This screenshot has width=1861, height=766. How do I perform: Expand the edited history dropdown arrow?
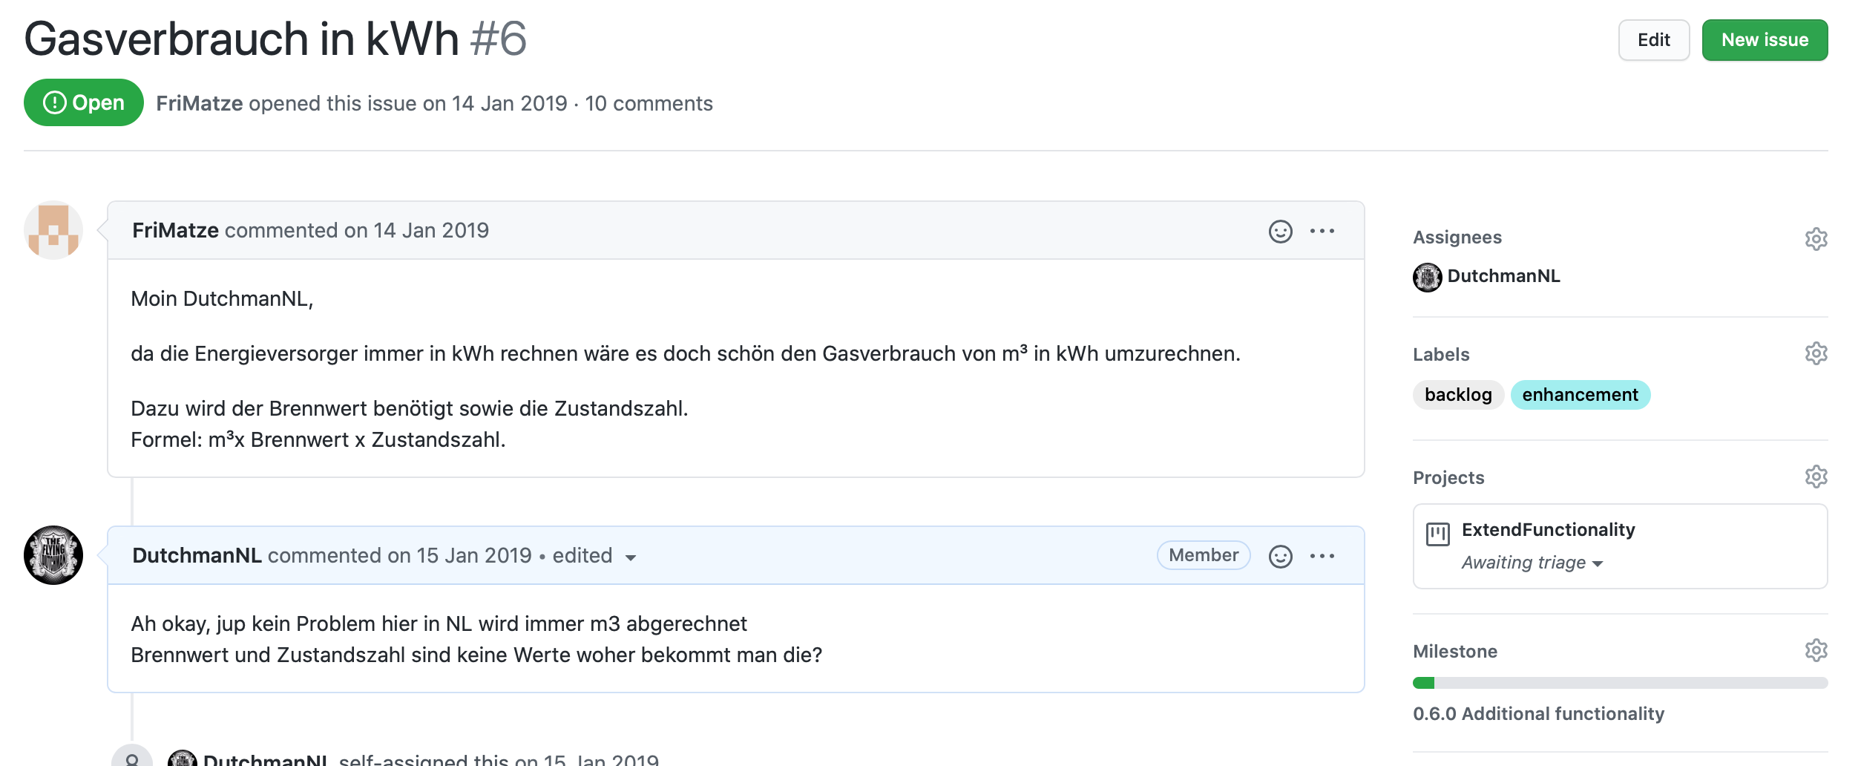coord(631,558)
